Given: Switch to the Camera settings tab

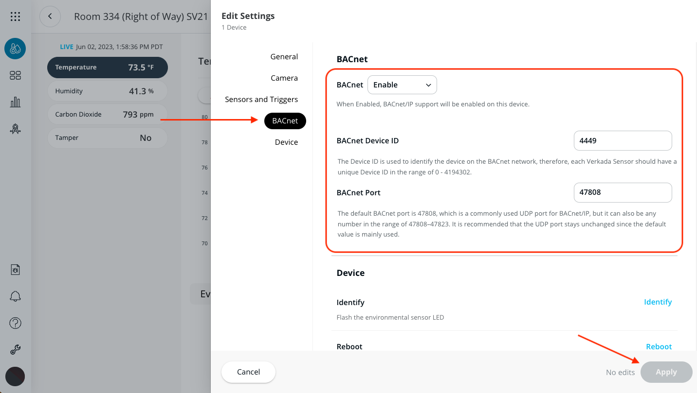Looking at the screenshot, I should [284, 78].
